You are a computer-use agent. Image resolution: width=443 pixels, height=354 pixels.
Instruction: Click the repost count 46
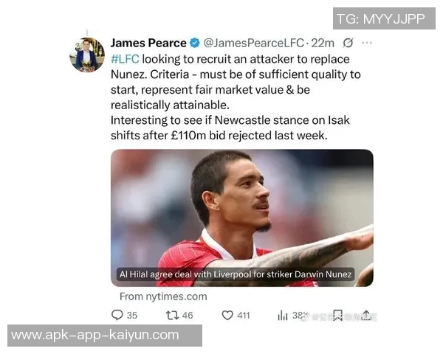[188, 316]
